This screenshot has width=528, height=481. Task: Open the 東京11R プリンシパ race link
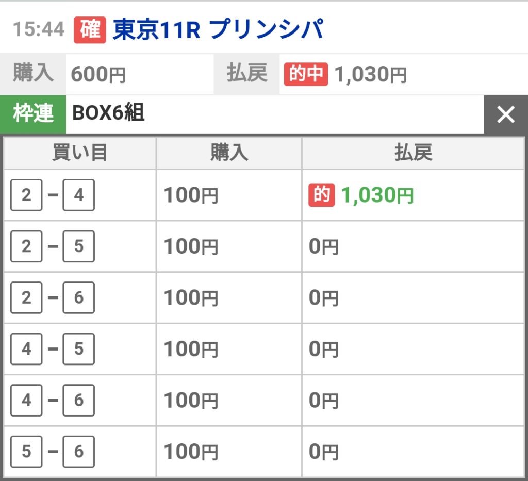(218, 29)
